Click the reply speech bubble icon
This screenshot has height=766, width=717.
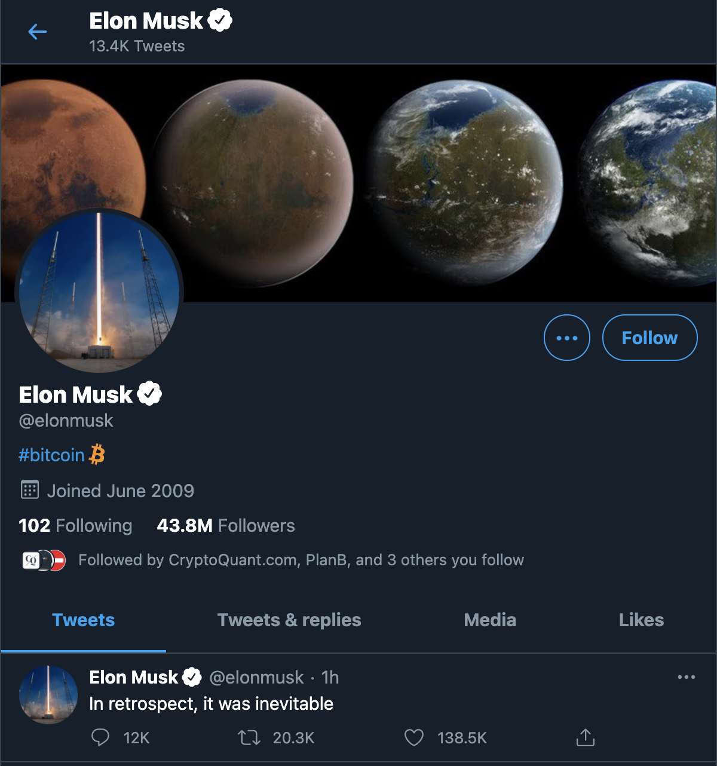[x=100, y=738]
